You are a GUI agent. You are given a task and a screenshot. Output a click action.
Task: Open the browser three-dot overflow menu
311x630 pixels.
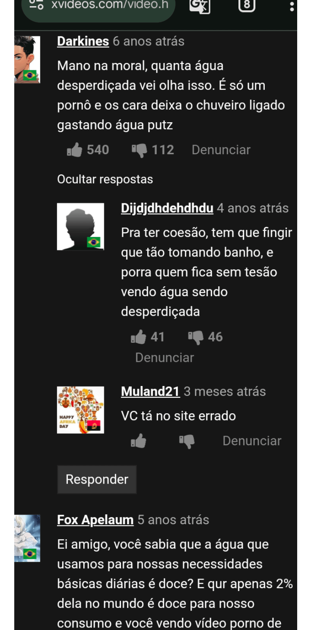[292, 6]
